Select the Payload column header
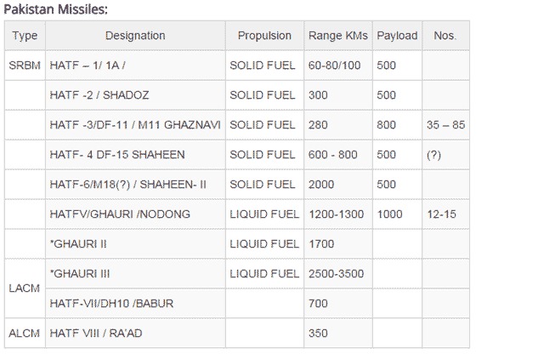Viewport: 544px width, 354px height. (397, 36)
